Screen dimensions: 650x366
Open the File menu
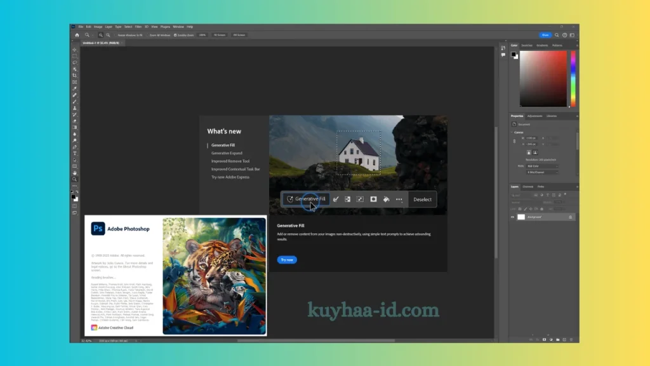coord(81,27)
